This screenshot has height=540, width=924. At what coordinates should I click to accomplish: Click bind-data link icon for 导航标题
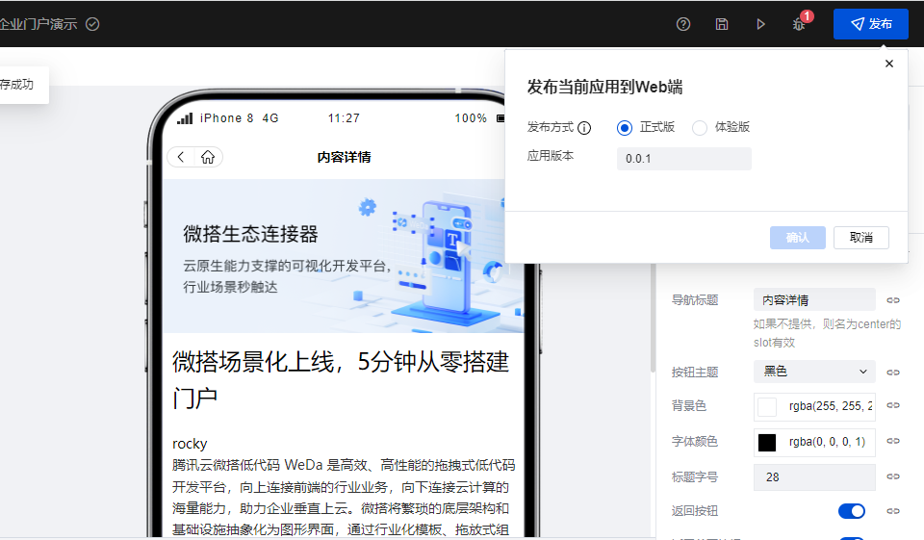point(893,300)
